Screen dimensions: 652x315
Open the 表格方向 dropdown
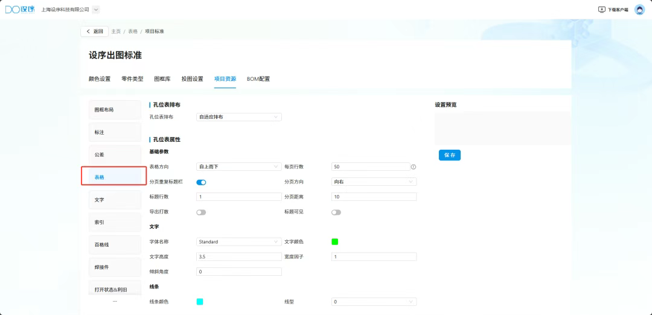pos(238,167)
